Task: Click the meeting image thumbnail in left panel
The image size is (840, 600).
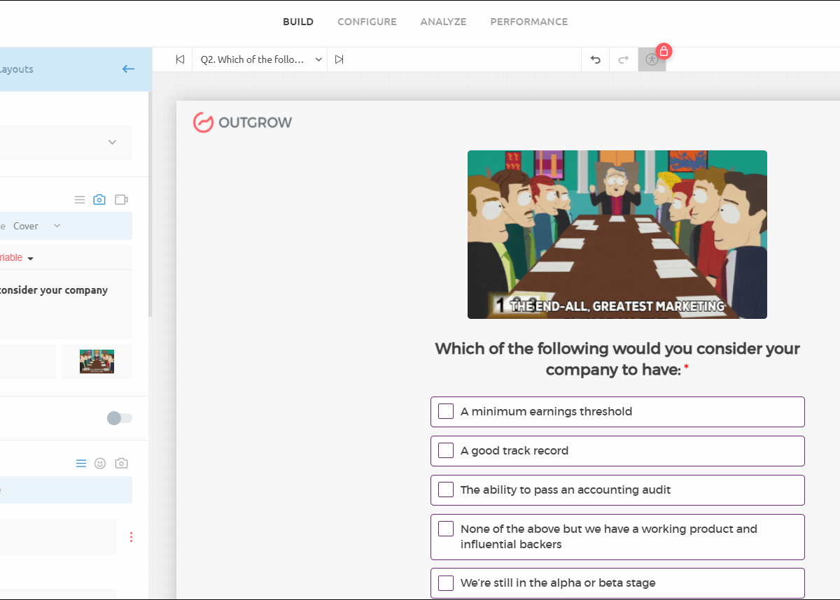Action: 97,362
